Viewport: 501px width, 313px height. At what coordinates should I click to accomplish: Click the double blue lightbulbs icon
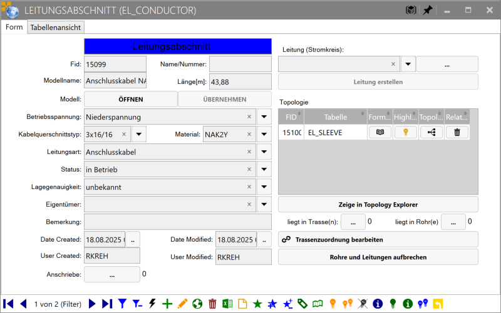coord(423,304)
